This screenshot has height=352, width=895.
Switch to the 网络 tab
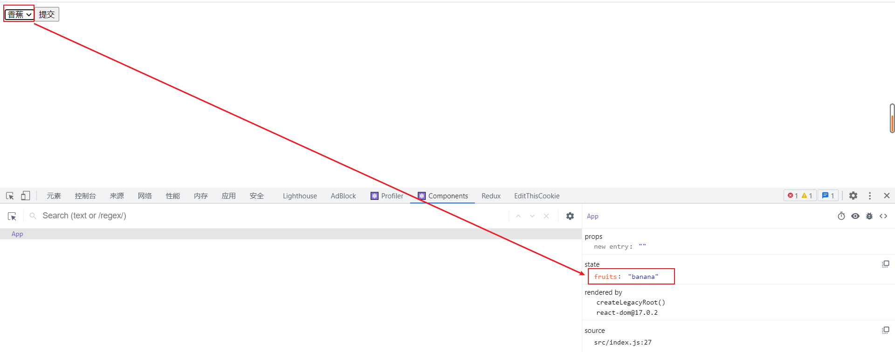(145, 196)
